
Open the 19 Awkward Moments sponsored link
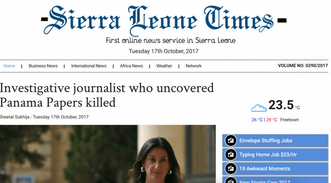(275, 169)
